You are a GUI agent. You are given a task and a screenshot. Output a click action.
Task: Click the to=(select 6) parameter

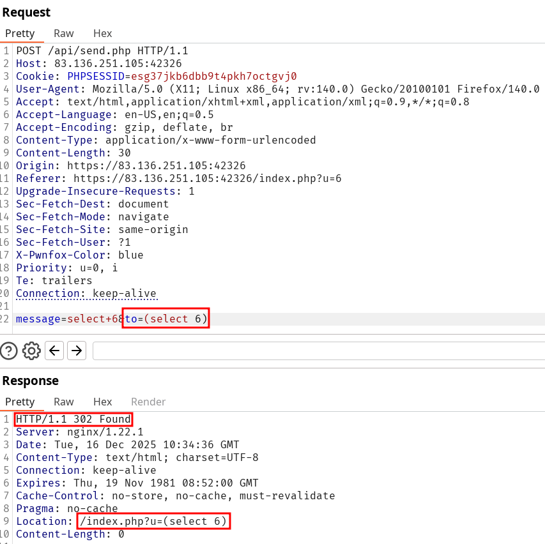pyautogui.click(x=166, y=319)
